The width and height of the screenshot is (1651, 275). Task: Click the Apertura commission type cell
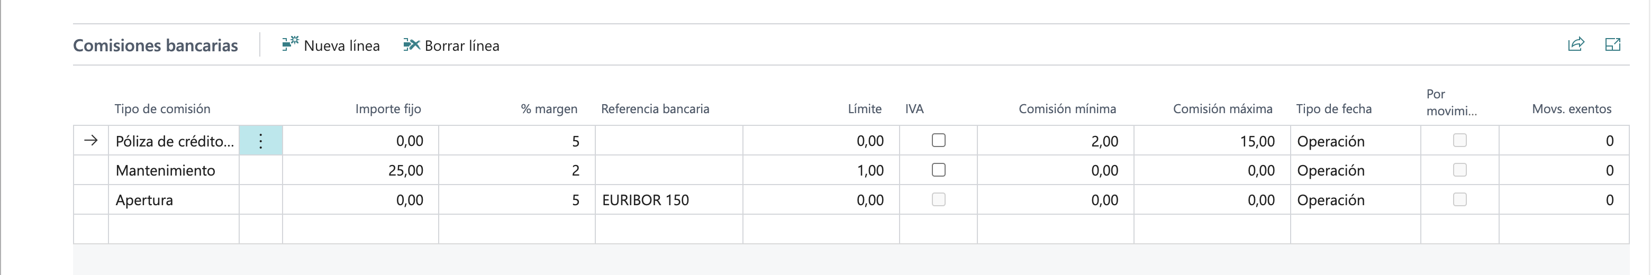173,200
